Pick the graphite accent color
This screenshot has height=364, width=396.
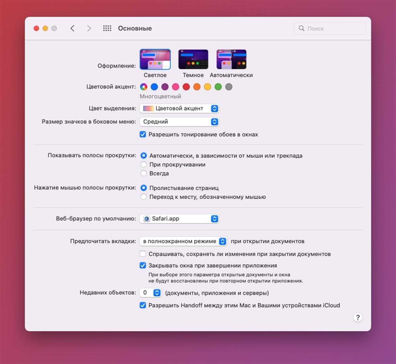(x=229, y=87)
